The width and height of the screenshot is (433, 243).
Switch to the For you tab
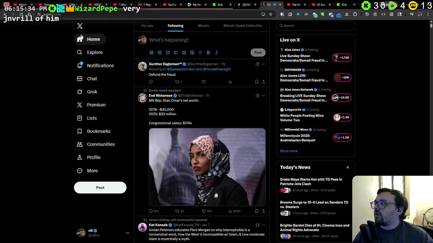click(x=147, y=26)
